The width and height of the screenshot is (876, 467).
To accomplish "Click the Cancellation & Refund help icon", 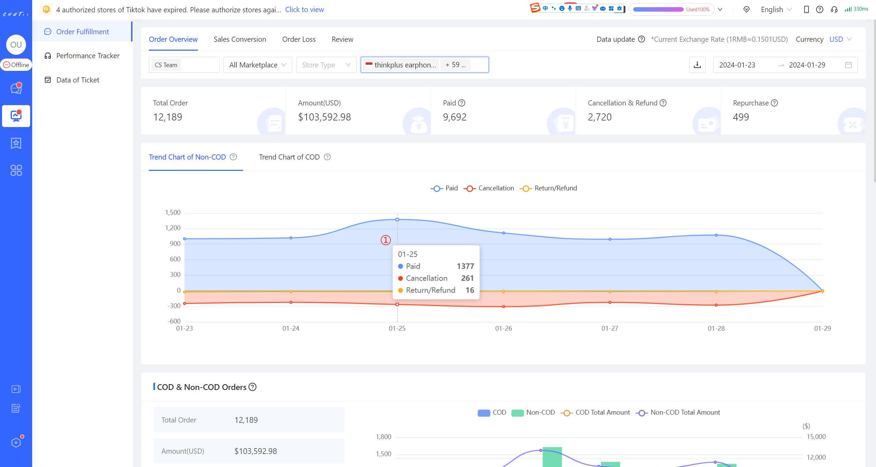I will click(663, 103).
